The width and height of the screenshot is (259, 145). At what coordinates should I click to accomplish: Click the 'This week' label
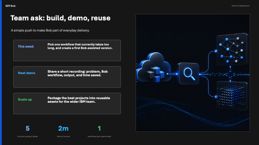[x=26, y=47]
